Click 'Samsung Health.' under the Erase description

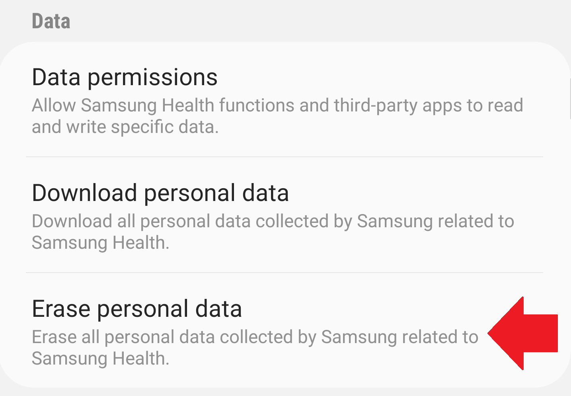pyautogui.click(x=100, y=359)
